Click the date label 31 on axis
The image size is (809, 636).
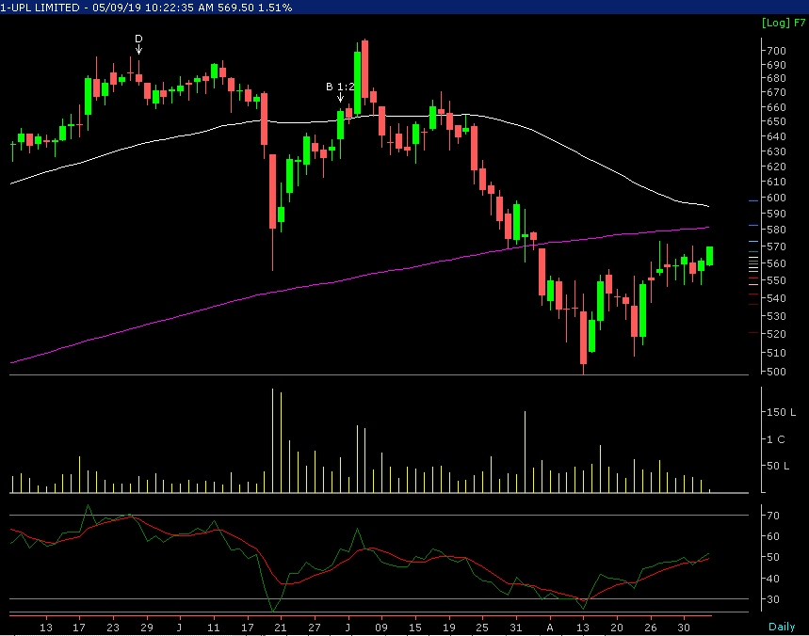coord(516,628)
